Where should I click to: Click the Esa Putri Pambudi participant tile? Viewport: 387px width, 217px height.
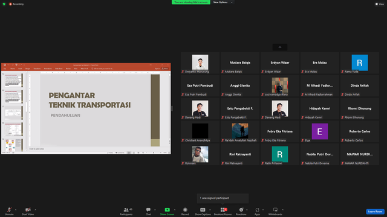click(200, 86)
